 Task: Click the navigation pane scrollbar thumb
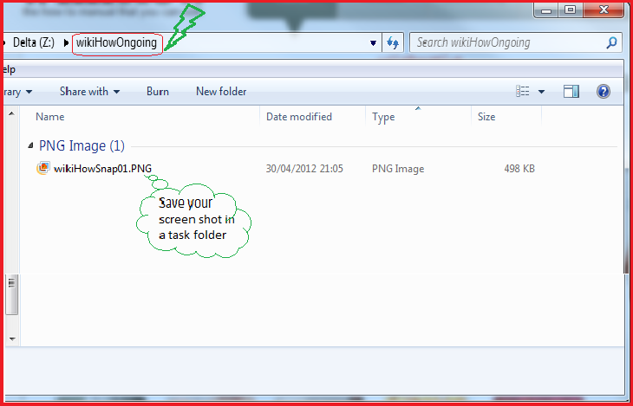click(x=11, y=293)
